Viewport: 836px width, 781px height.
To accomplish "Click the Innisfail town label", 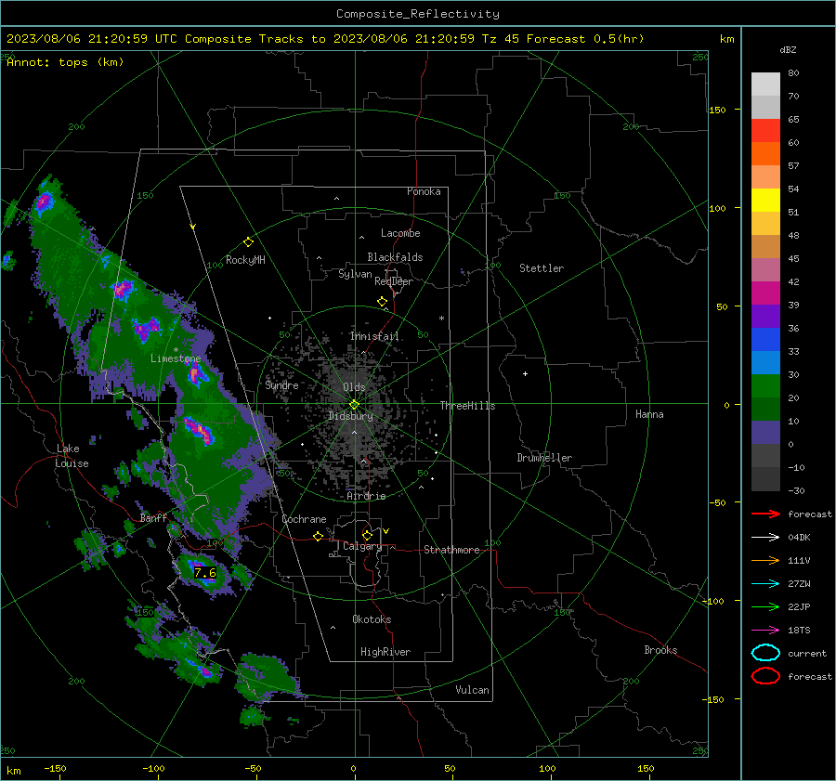I will click(374, 336).
